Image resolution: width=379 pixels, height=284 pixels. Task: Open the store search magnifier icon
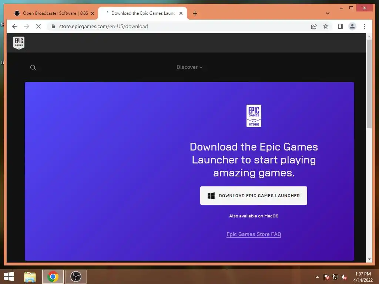tap(33, 68)
